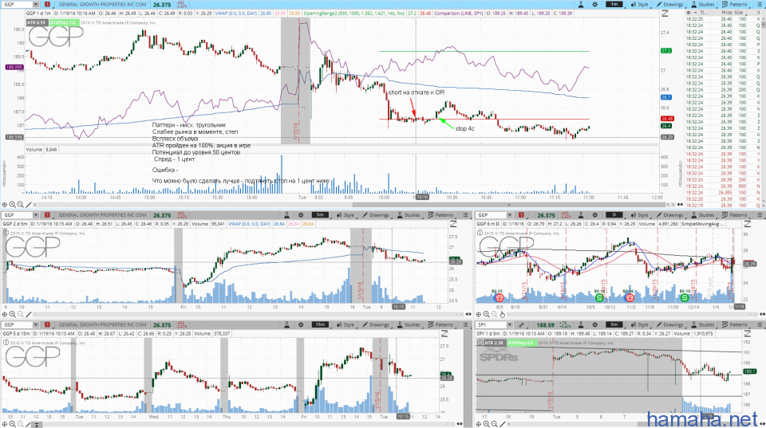Image resolution: width=766 pixels, height=428 pixels.
Task: Select active drawing tool below top chart
Action: (x=29, y=205)
